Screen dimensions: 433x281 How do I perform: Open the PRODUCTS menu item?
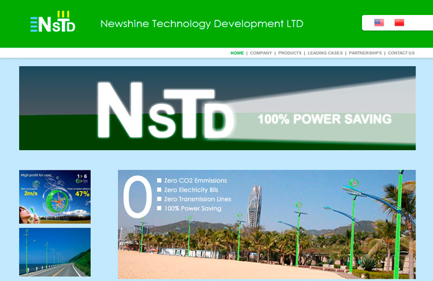pos(290,53)
